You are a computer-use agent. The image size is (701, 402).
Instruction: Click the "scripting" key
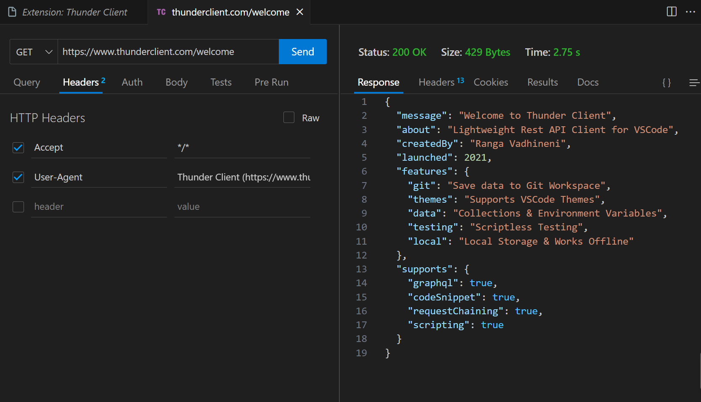point(439,325)
